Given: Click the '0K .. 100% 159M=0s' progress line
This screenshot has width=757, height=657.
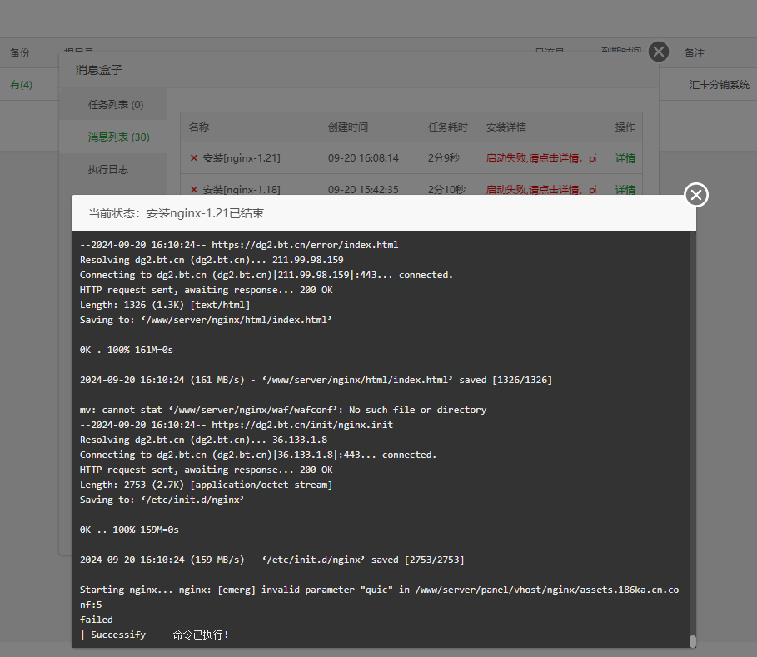Looking at the screenshot, I should (x=129, y=529).
